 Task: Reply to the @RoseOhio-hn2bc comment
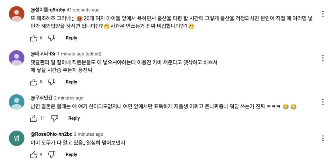71,154
